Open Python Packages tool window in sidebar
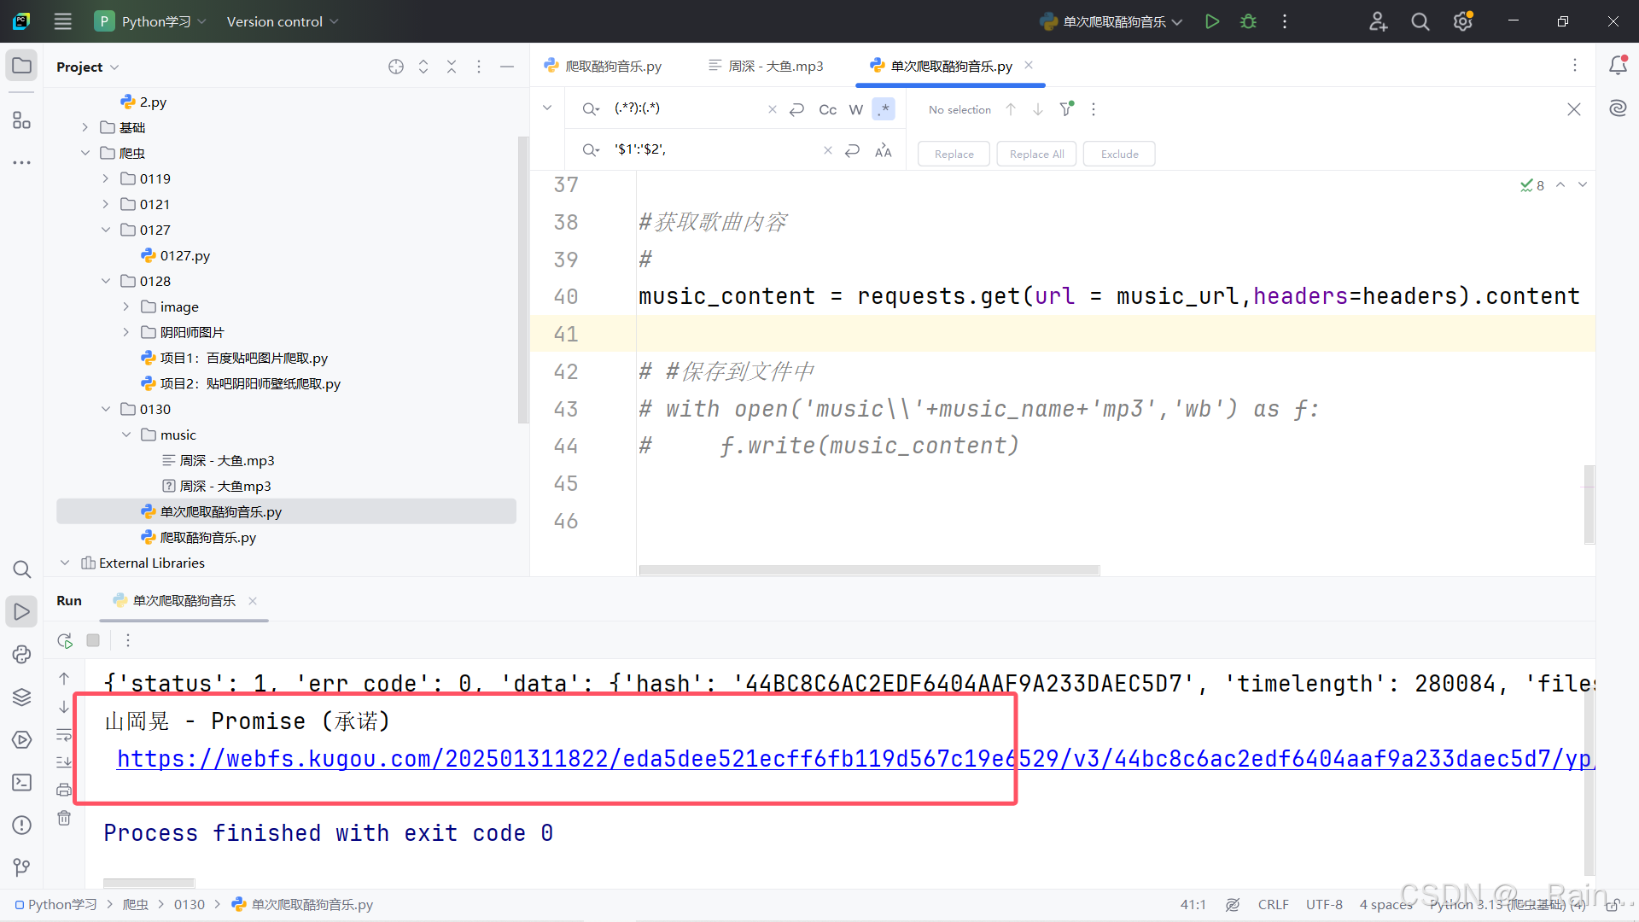The width and height of the screenshot is (1639, 922). click(x=21, y=697)
